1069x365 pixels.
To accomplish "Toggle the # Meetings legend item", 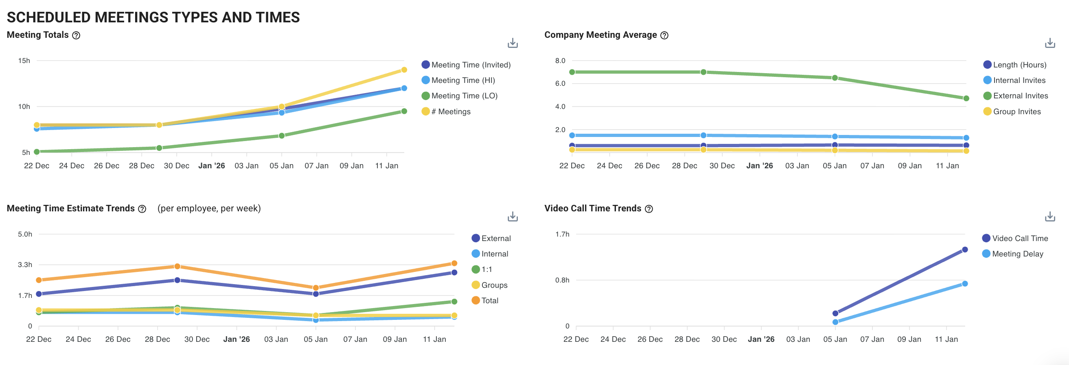I will tap(454, 112).
